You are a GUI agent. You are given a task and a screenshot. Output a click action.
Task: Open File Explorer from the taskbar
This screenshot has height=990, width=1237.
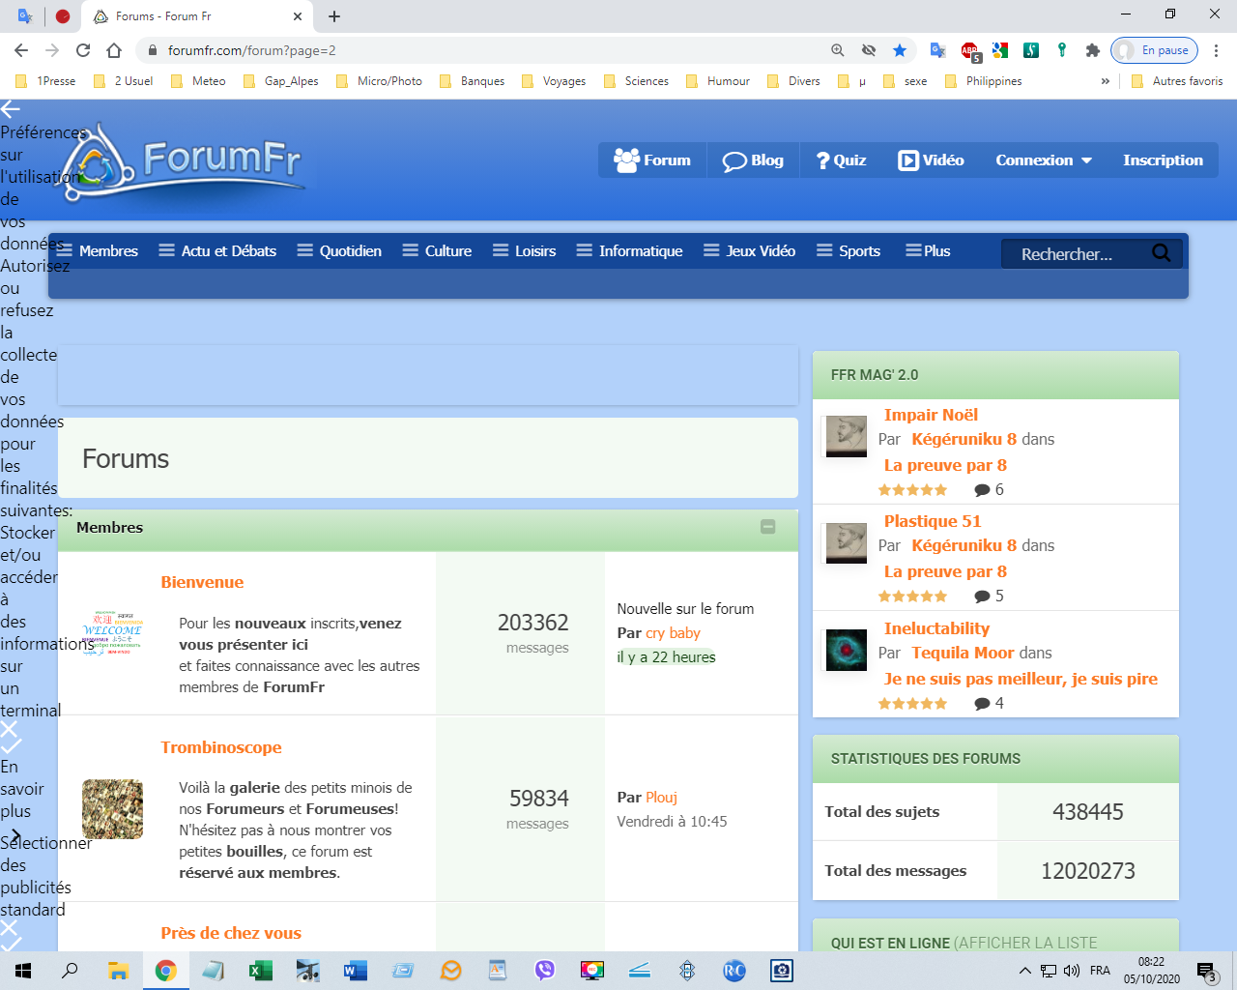click(x=118, y=971)
